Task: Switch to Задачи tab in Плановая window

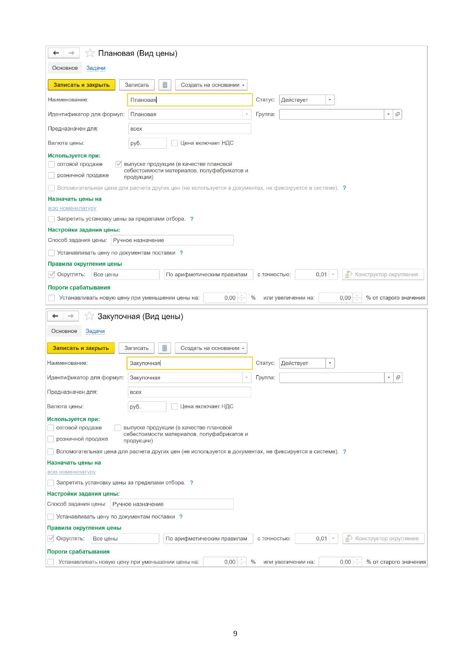Action: [x=96, y=68]
